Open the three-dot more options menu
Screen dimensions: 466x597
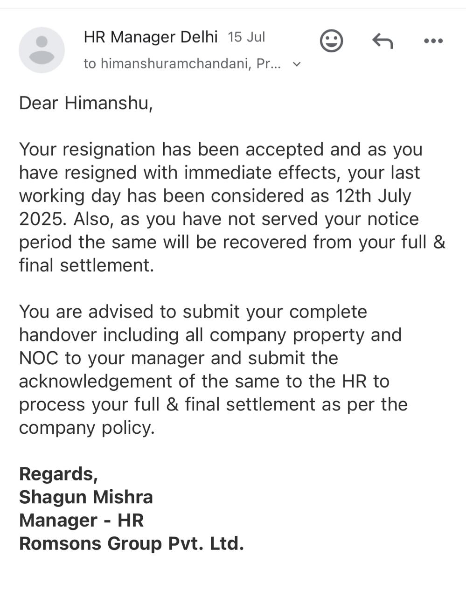tap(433, 41)
